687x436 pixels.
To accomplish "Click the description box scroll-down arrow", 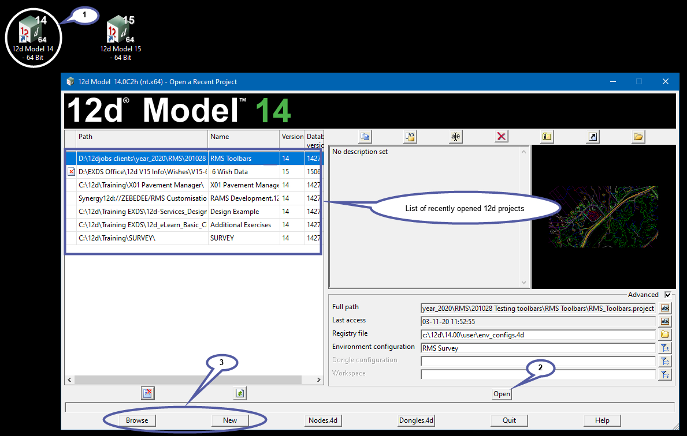I will click(x=523, y=283).
